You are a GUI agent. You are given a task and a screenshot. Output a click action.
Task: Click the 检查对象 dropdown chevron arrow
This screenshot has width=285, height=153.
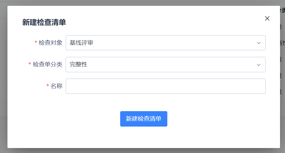click(x=259, y=43)
